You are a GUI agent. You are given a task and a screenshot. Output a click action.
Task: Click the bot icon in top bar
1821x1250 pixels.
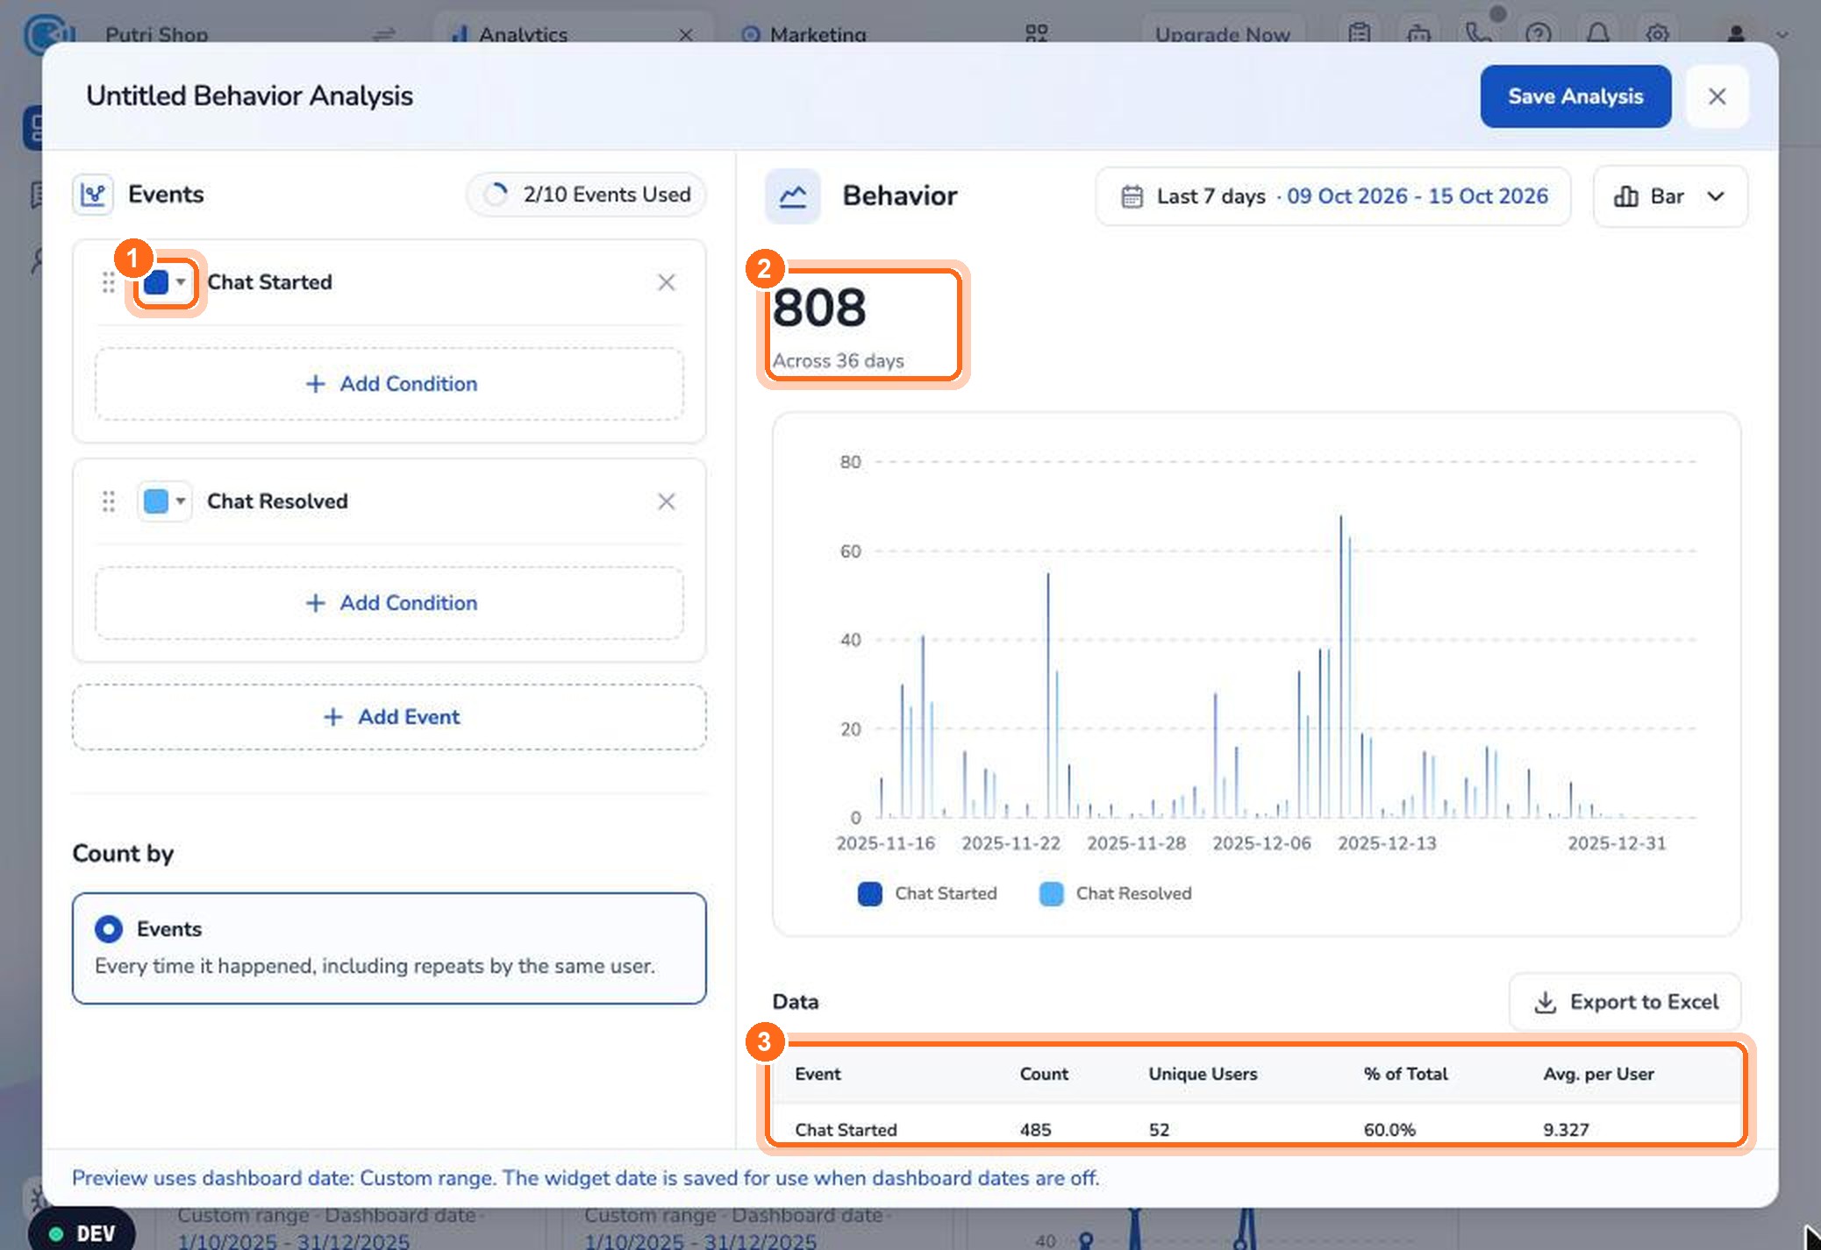tap(1418, 35)
